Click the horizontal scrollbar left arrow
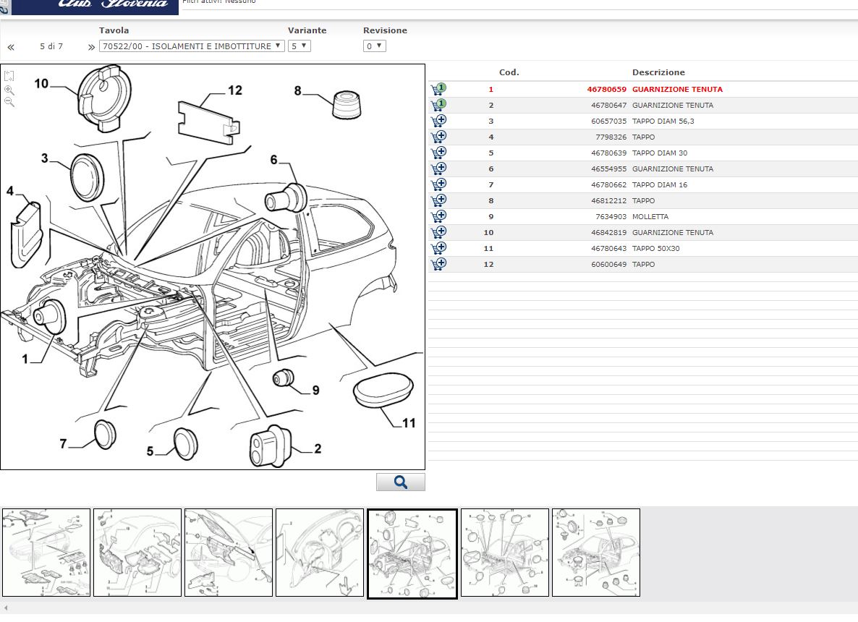 pyautogui.click(x=6, y=608)
